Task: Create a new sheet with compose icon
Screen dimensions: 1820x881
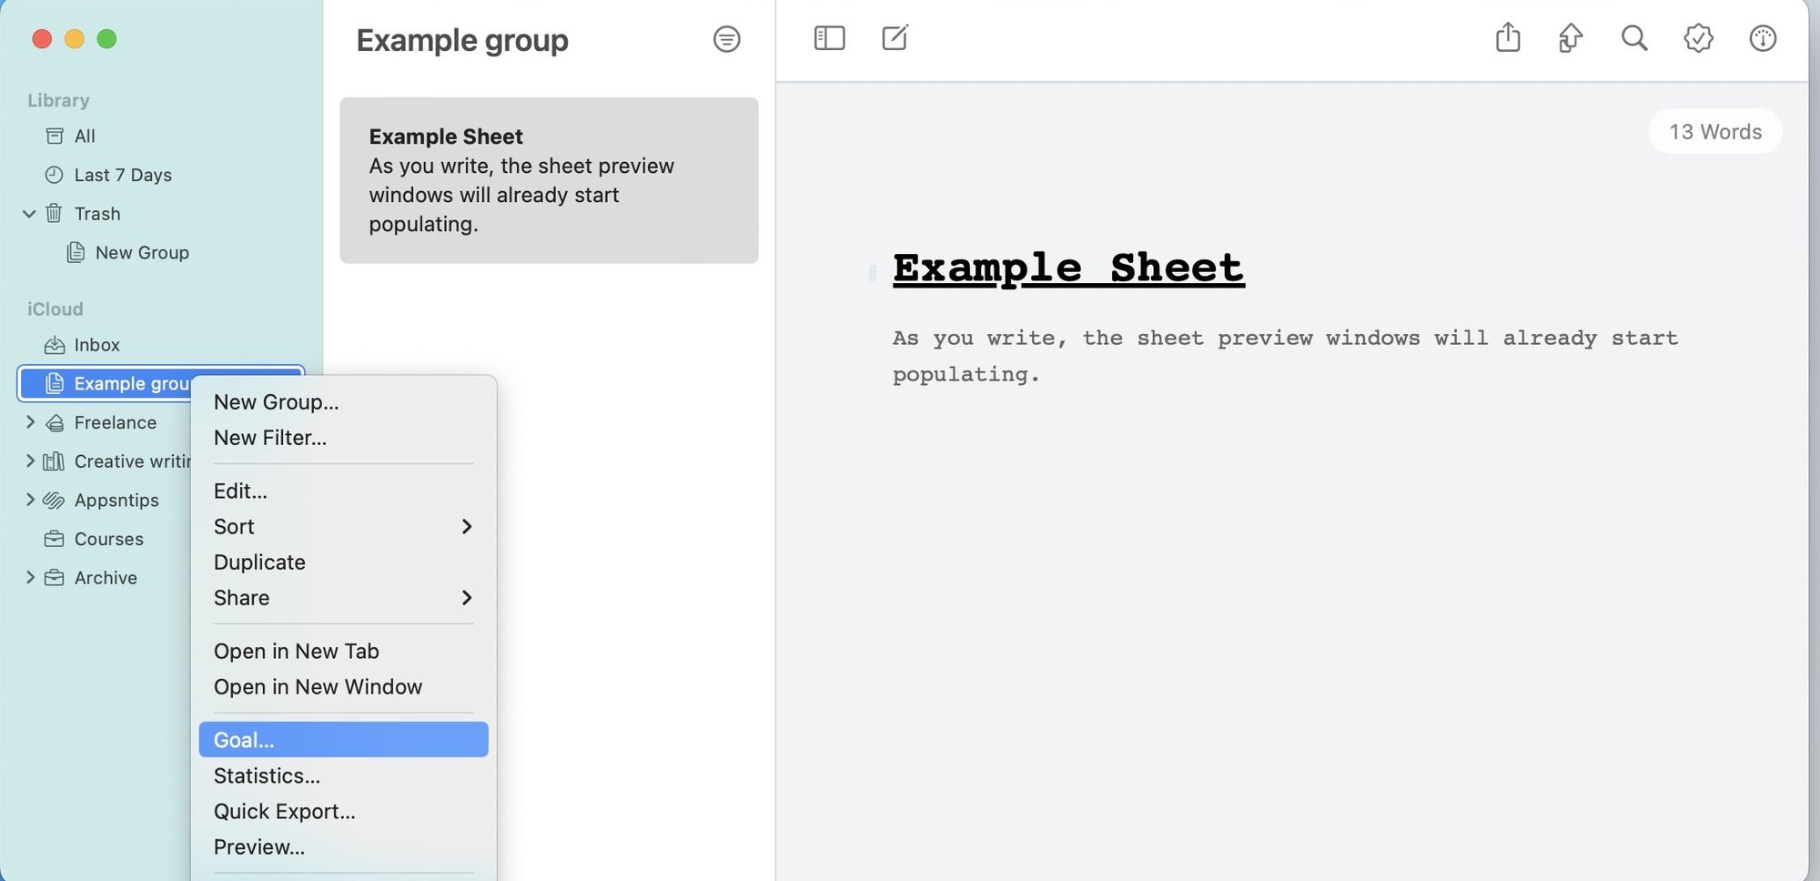Action: point(895,38)
